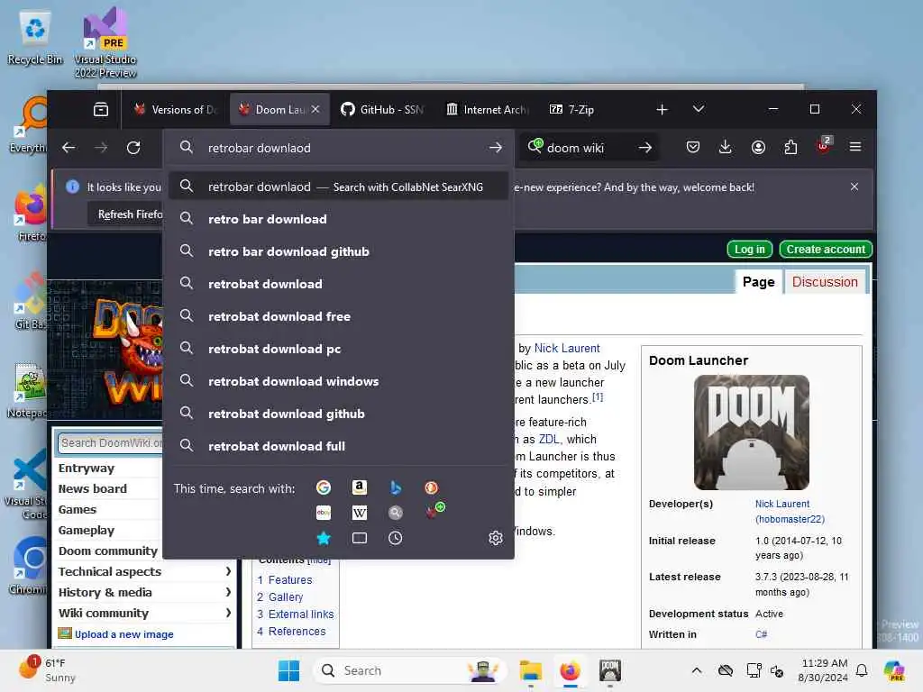The image size is (923, 692).
Task: Click Create account button
Action: pos(826,249)
